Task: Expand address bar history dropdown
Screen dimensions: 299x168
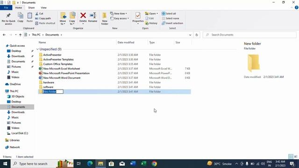Action: tap(190, 35)
